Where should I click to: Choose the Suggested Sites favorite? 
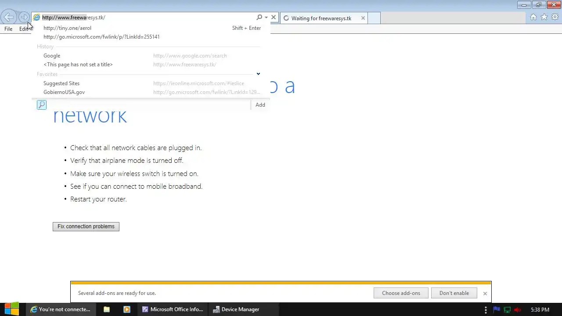coord(151,83)
